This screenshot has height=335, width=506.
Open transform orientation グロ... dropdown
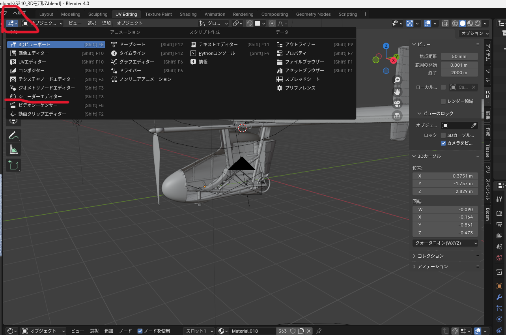[213, 23]
